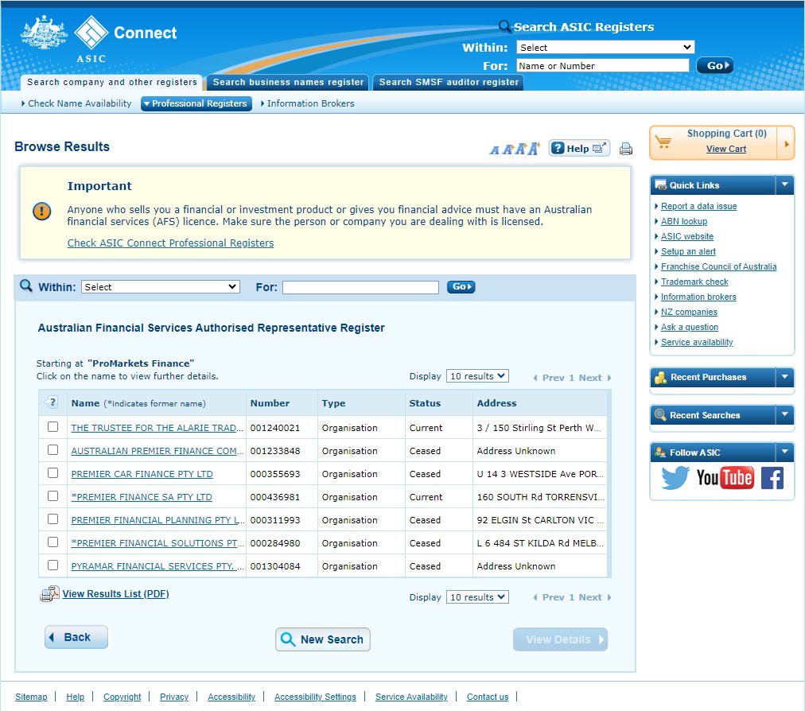Image resolution: width=805 pixels, height=711 pixels.
Task: Click the shopping cart icon
Action: [663, 142]
